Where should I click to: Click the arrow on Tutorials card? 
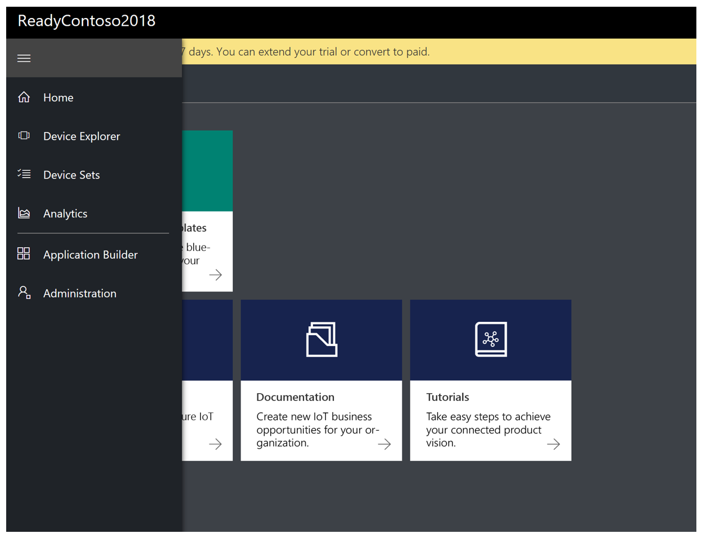(554, 444)
